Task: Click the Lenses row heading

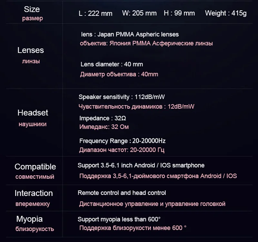Action: click(x=31, y=50)
